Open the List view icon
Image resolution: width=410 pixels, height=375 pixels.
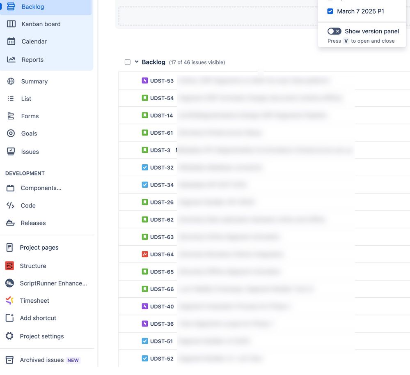(11, 99)
